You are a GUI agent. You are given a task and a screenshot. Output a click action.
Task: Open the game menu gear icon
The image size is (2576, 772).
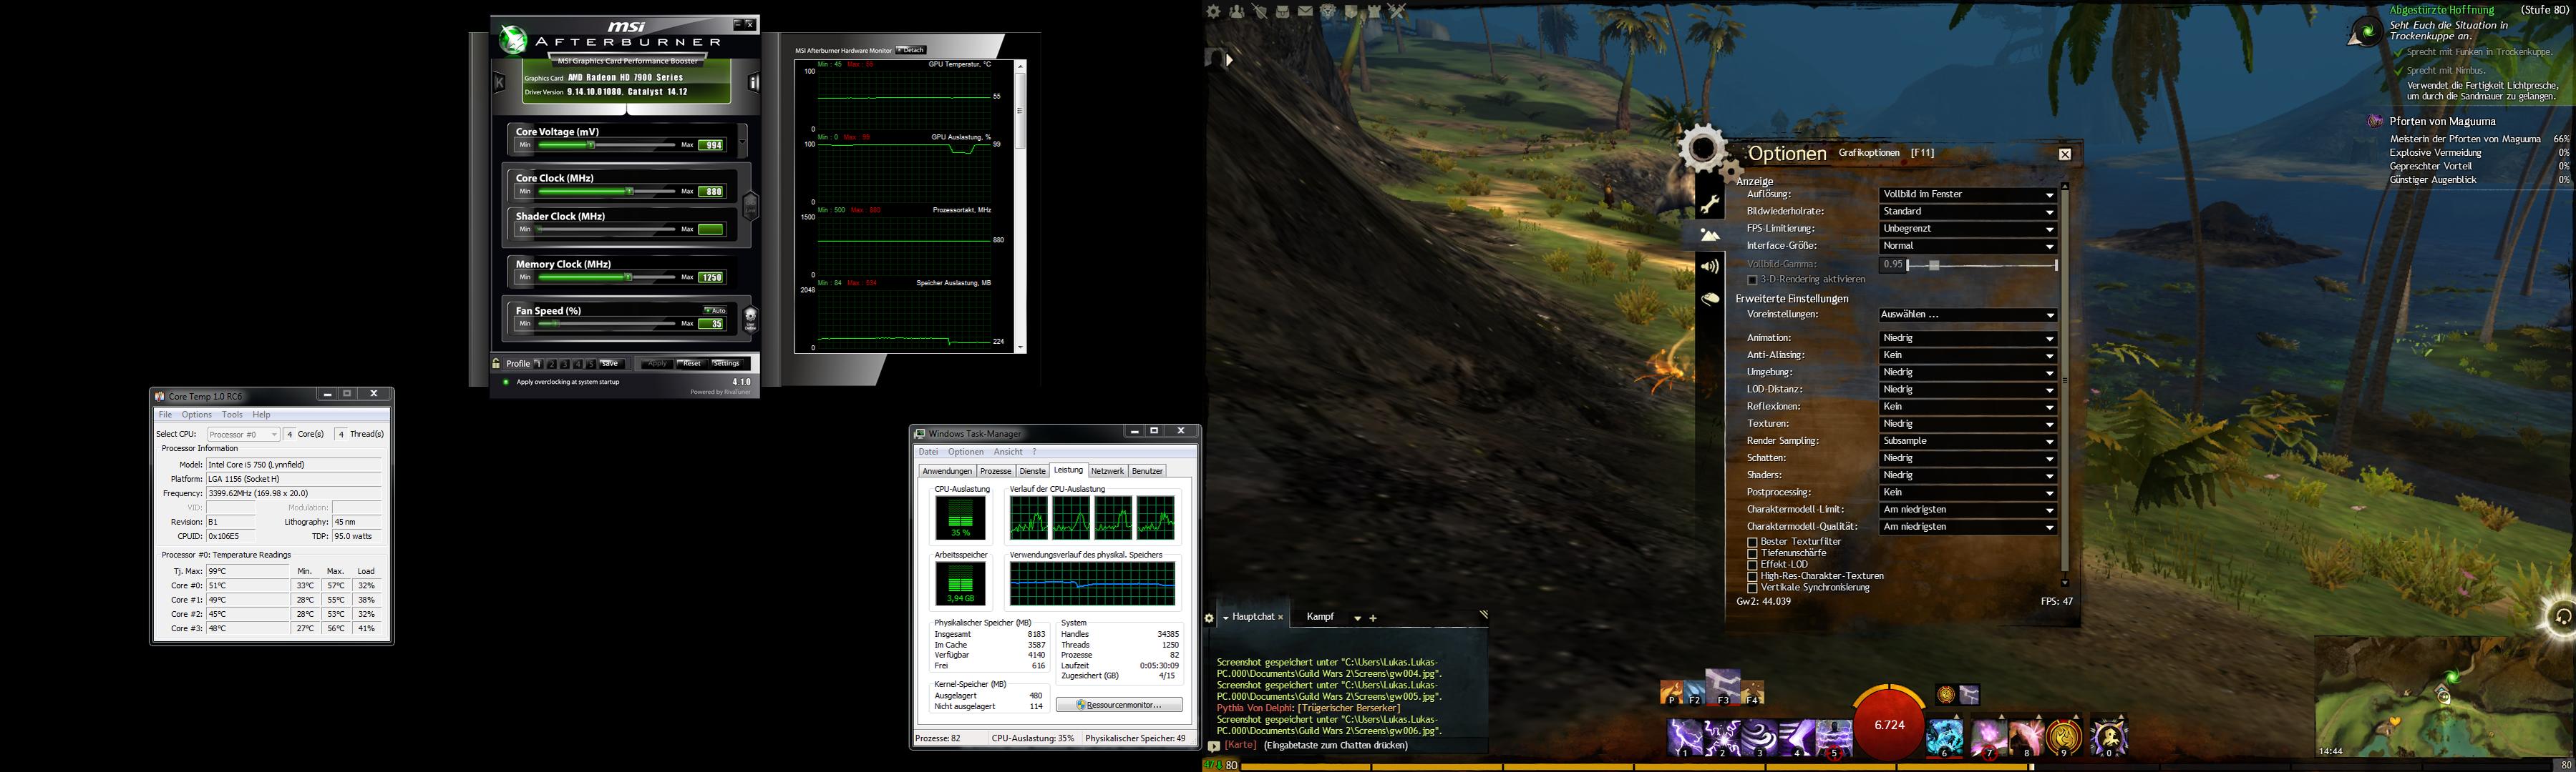tap(1213, 11)
